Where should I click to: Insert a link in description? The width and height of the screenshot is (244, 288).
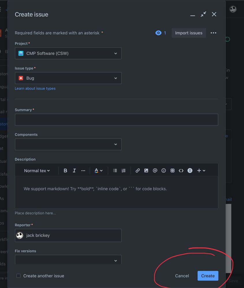point(138,171)
